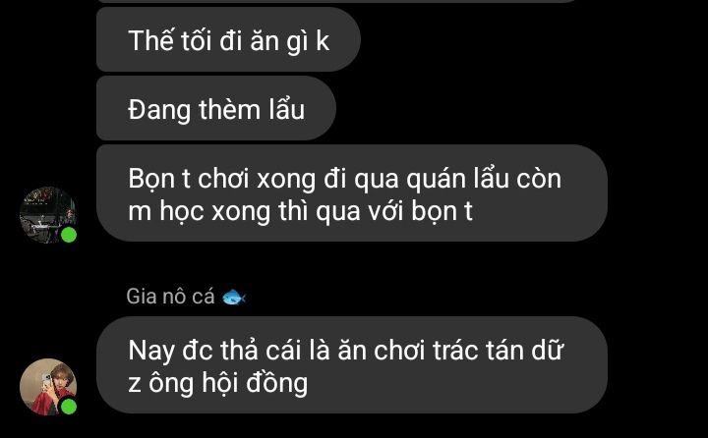Click the partially visible bubble at top edge
The image size is (708, 438).
336,1
